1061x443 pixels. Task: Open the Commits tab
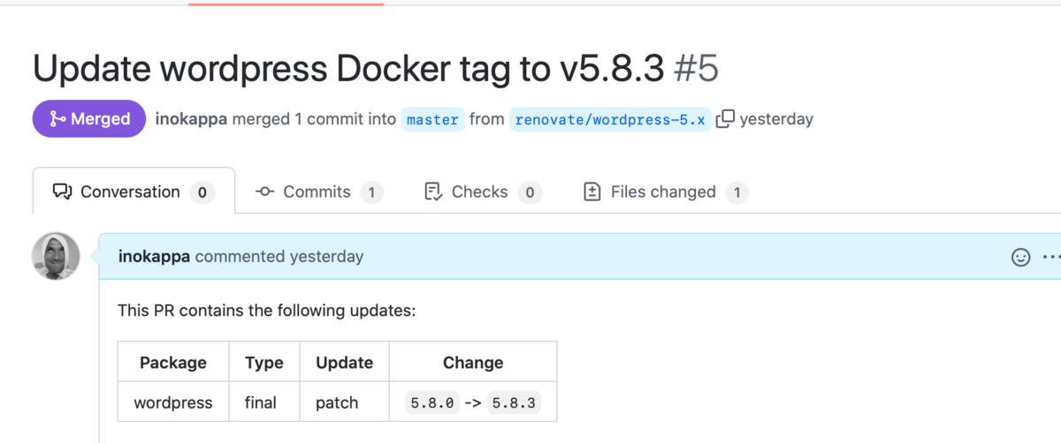[318, 191]
